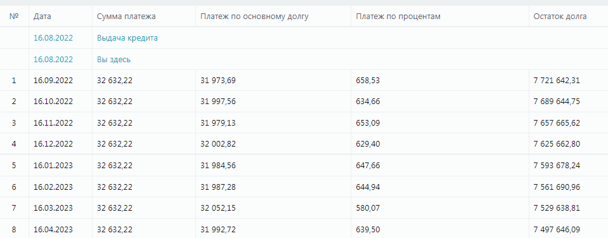This screenshot has height=238, width=608.
Task: Click the 'Выдача кредита' link
Action: (127, 38)
